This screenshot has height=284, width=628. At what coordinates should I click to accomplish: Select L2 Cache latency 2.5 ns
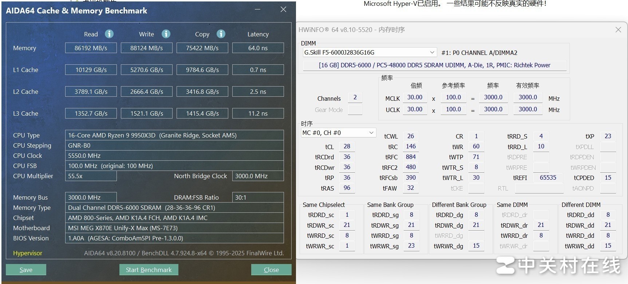(x=258, y=92)
